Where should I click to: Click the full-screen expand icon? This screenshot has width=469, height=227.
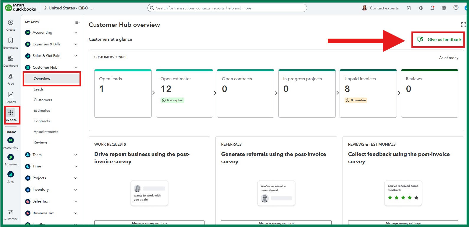(463, 25)
